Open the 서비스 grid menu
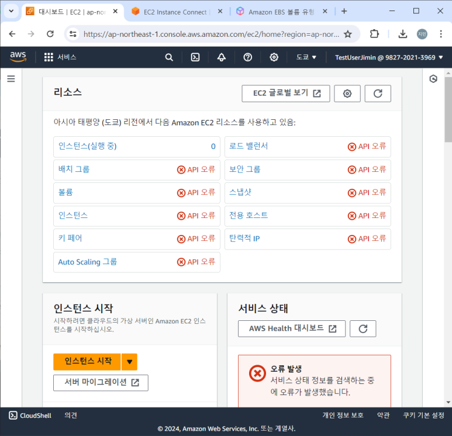 click(60, 57)
